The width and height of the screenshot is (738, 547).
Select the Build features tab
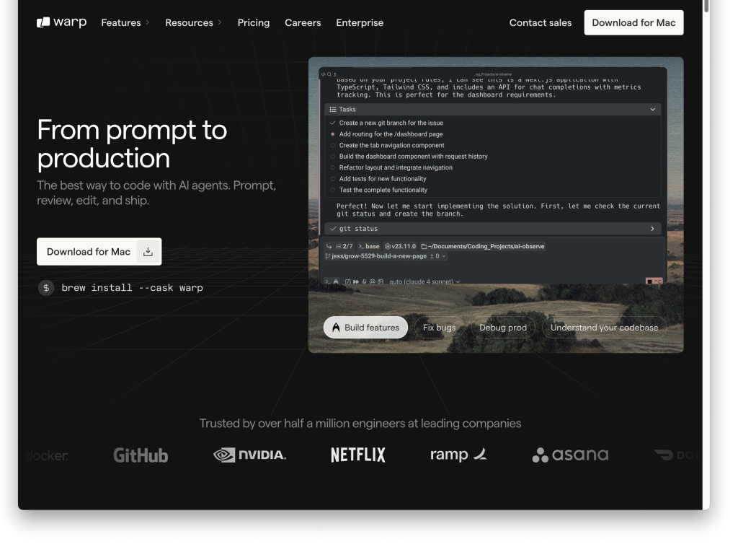point(365,328)
